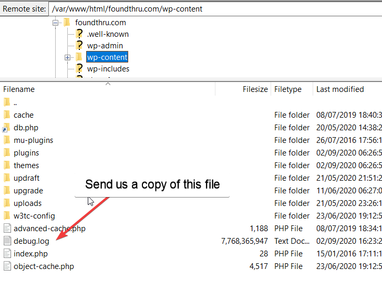Click the folder icon of foundthru.com
Screen dimensions: 382x300
pos(67,23)
